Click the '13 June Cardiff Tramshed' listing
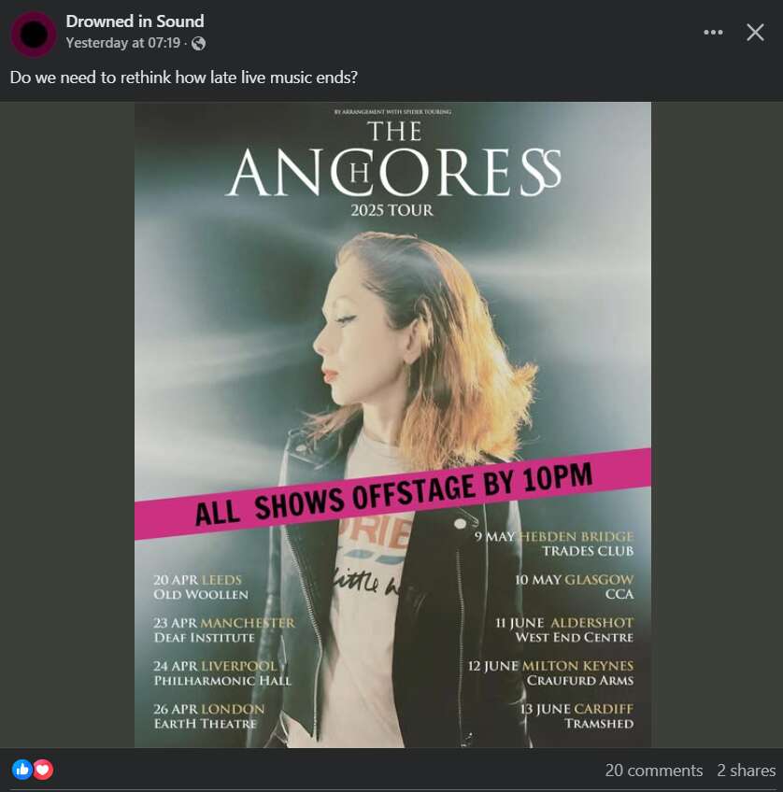Image resolution: width=783 pixels, height=792 pixels. click(577, 716)
